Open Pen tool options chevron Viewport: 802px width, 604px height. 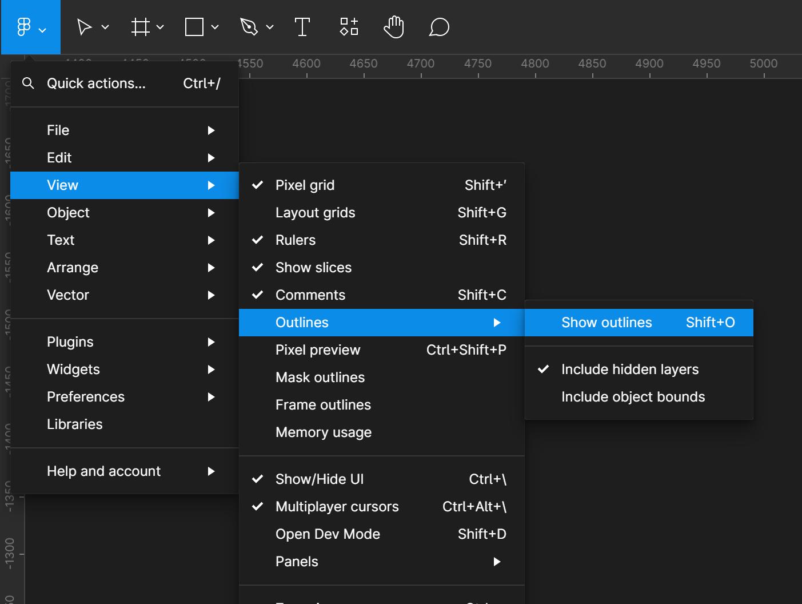pos(270,27)
